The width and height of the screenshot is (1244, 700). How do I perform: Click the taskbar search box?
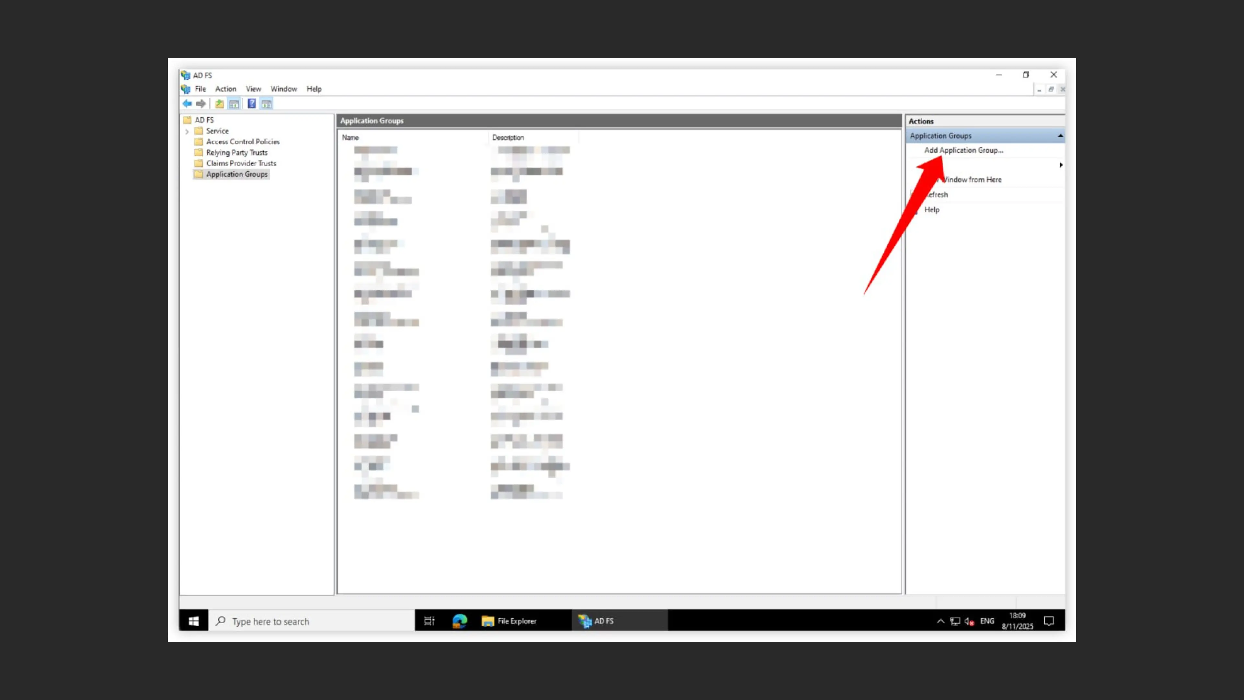click(x=309, y=621)
